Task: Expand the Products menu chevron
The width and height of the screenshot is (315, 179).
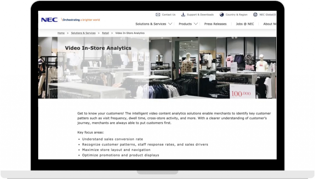Action: click(196, 24)
